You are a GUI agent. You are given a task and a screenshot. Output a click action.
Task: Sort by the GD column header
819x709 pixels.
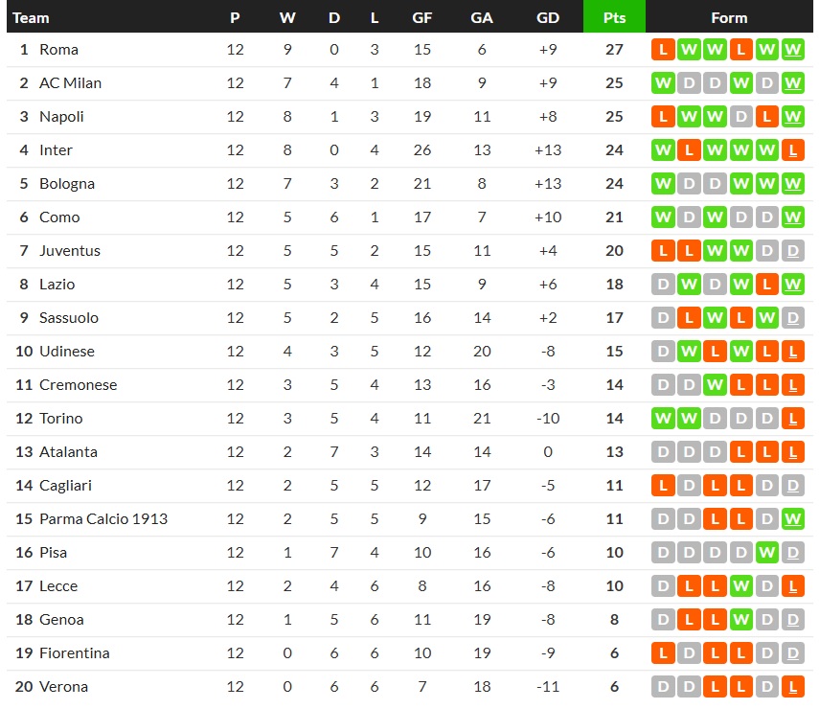548,17
